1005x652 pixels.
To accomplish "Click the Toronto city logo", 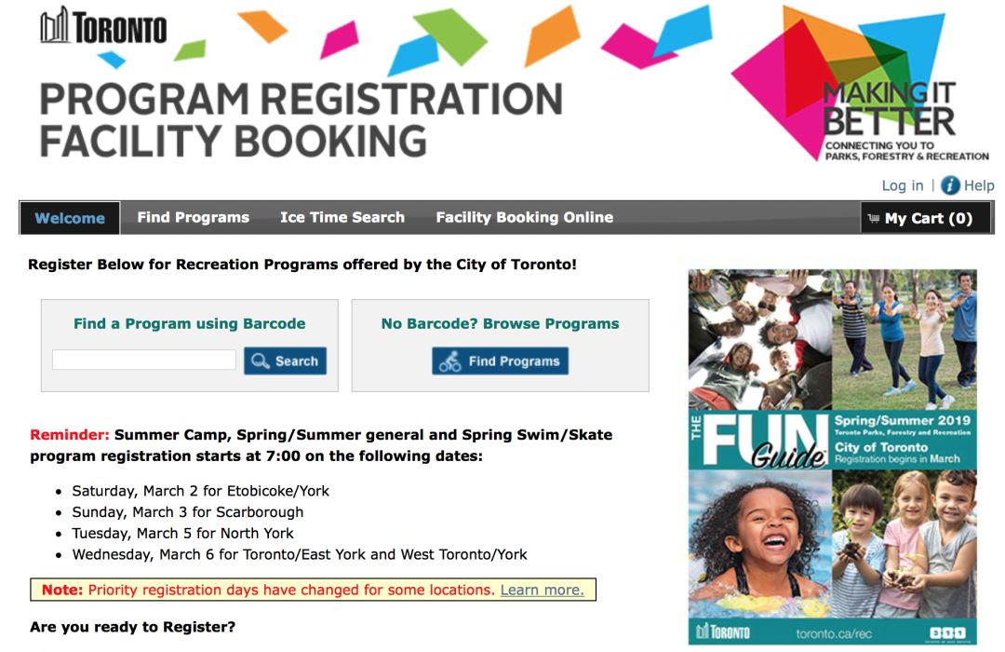I will click(103, 26).
